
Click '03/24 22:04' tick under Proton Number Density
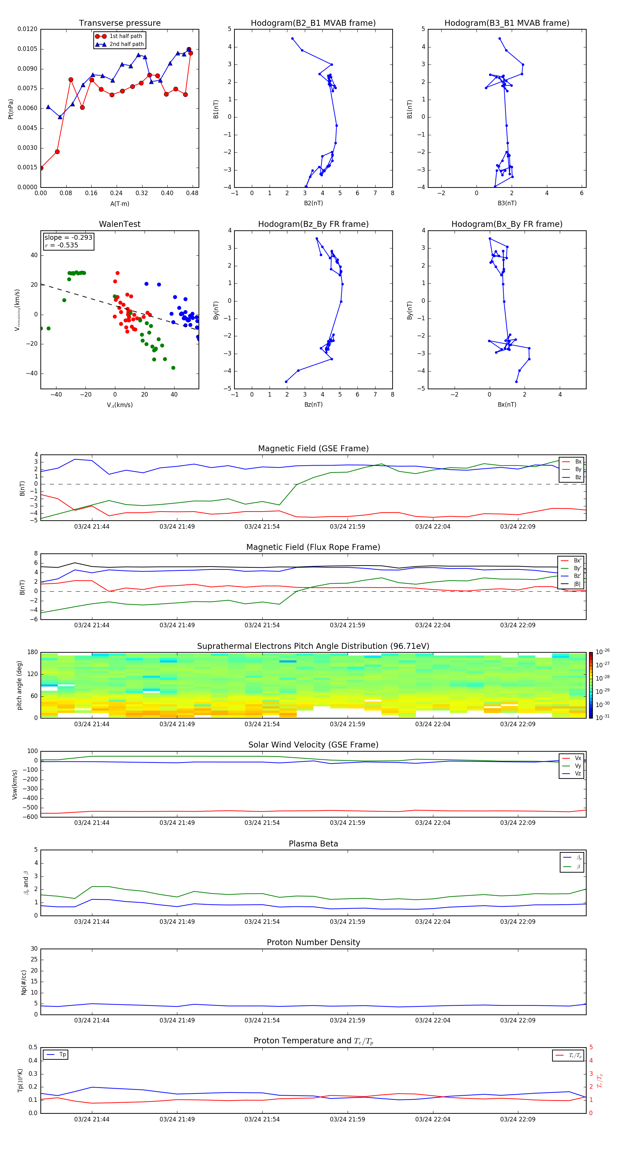432,1020
